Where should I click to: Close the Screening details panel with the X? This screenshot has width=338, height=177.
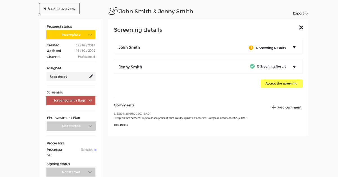click(301, 28)
